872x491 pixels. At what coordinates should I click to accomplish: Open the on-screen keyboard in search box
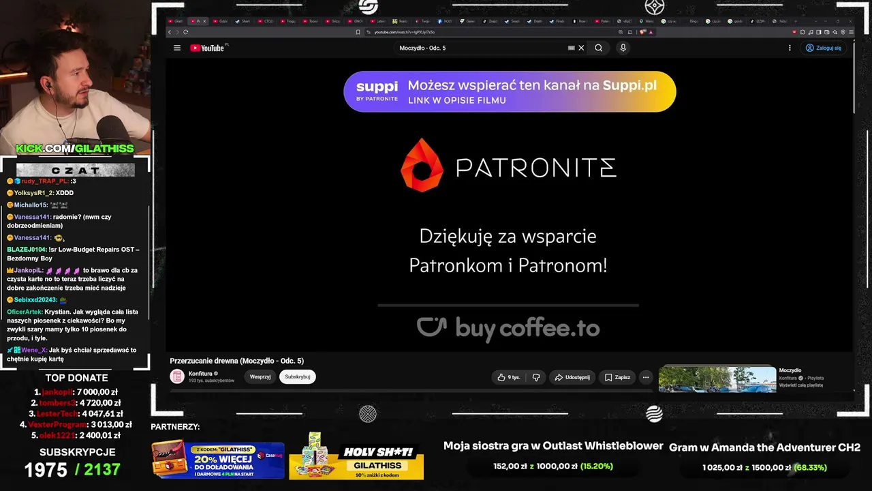[x=572, y=48]
